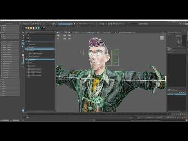
Task: Toggle the red auto keyframe button
Action: click(x=185, y=117)
